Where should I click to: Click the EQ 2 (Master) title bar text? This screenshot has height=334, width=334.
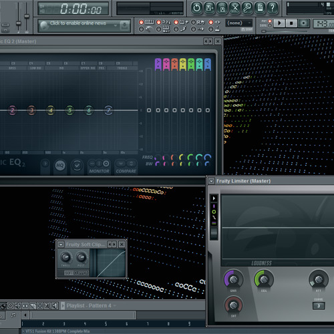point(18,41)
